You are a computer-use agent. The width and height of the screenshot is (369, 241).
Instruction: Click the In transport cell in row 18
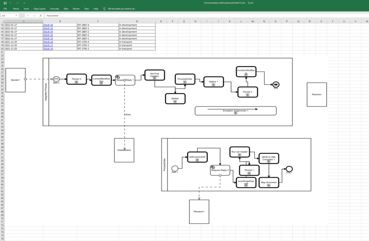[x=137, y=42]
